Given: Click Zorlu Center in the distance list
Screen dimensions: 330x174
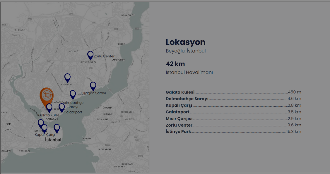Looking at the screenshot, I should [179, 125].
